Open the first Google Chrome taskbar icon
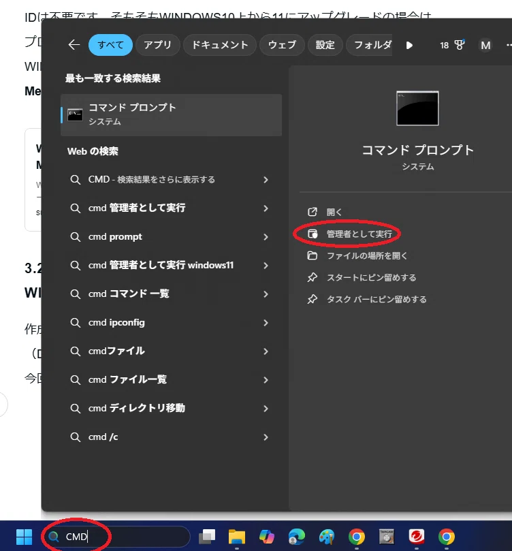The width and height of the screenshot is (512, 551). pos(357,537)
